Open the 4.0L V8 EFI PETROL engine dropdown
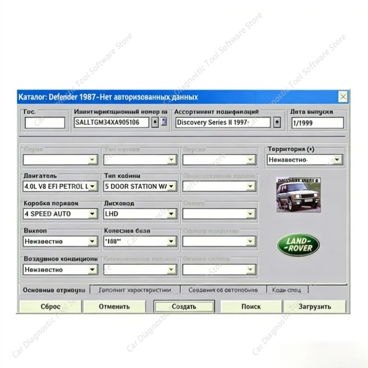Image resolution: width=368 pixels, height=368 pixels. click(92, 186)
